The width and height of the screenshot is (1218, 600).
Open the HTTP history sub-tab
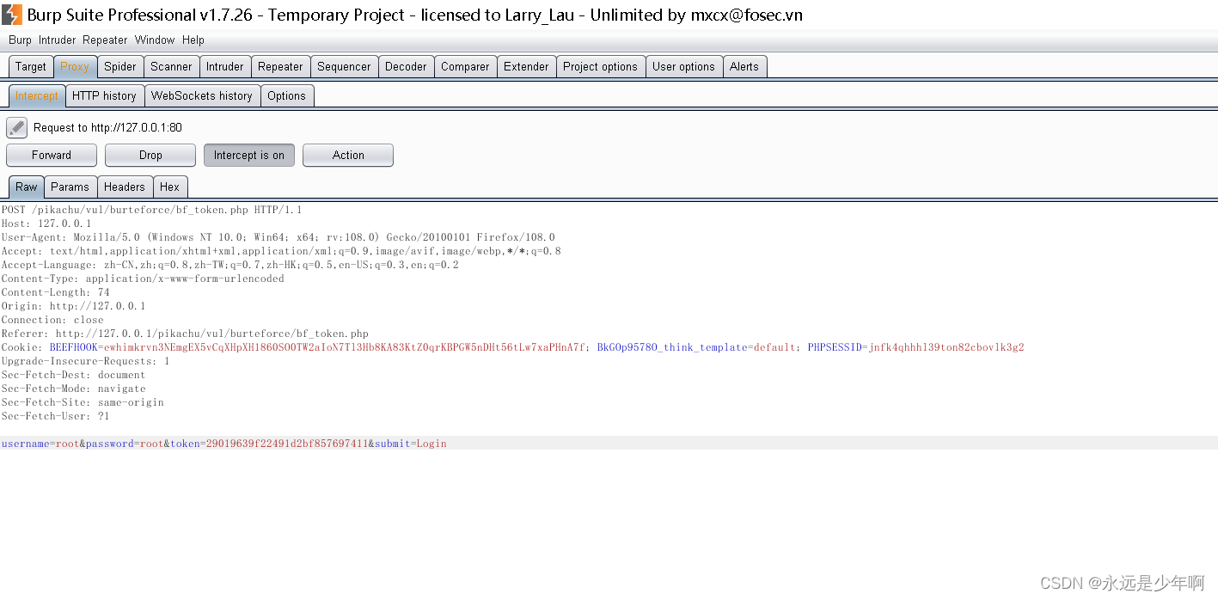click(104, 95)
